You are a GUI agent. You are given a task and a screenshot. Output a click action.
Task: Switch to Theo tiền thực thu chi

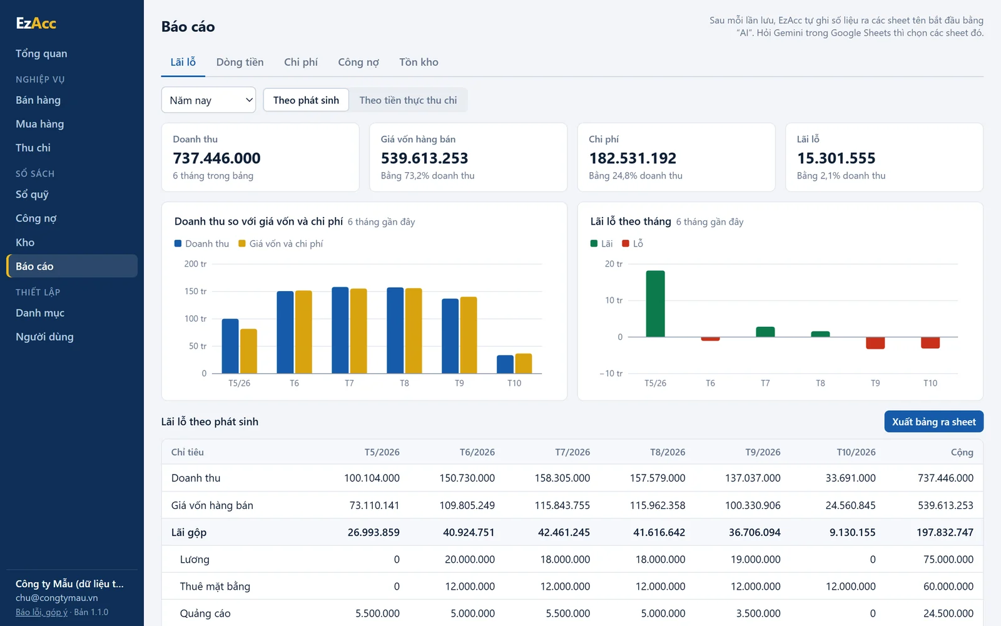(x=408, y=100)
